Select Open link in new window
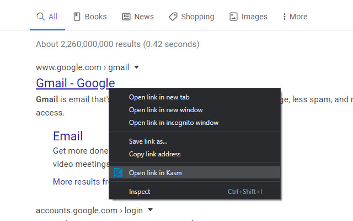The image size is (353, 221). pos(165,110)
